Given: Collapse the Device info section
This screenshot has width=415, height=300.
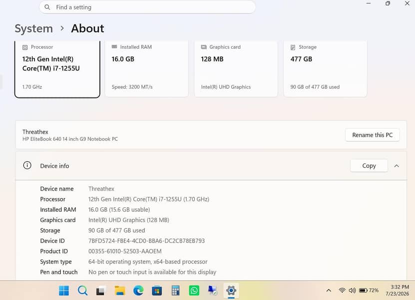Looking at the screenshot, I should (x=397, y=166).
